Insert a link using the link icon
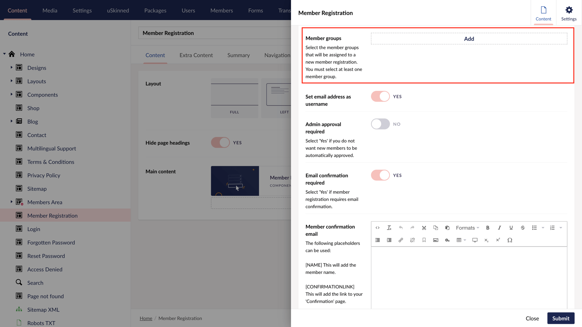 coord(401,240)
